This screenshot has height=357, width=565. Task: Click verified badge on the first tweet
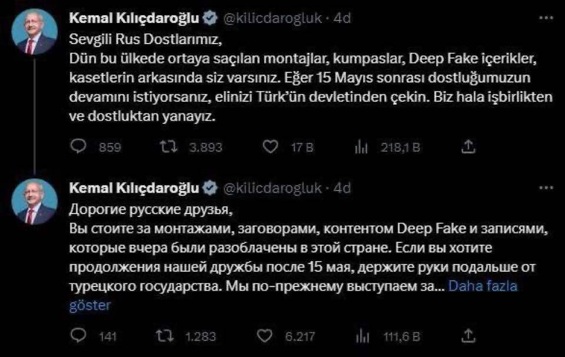[209, 18]
